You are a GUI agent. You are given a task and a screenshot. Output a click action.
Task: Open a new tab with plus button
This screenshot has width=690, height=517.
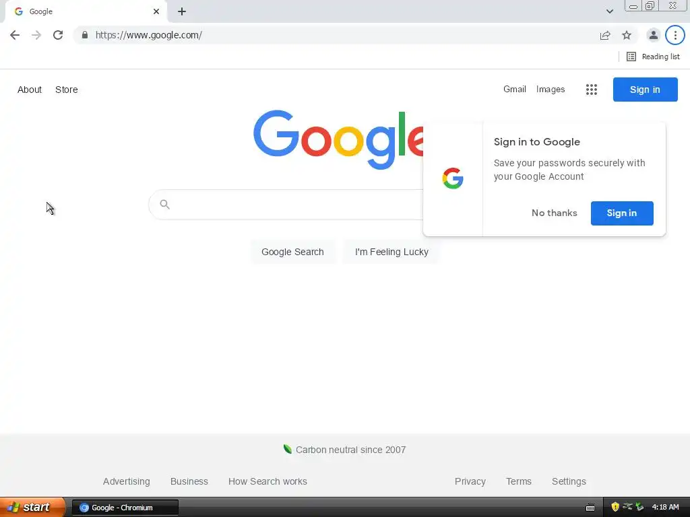click(x=182, y=11)
